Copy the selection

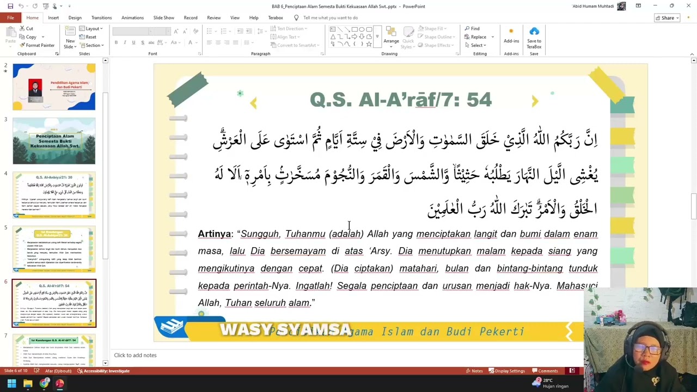click(x=27, y=37)
